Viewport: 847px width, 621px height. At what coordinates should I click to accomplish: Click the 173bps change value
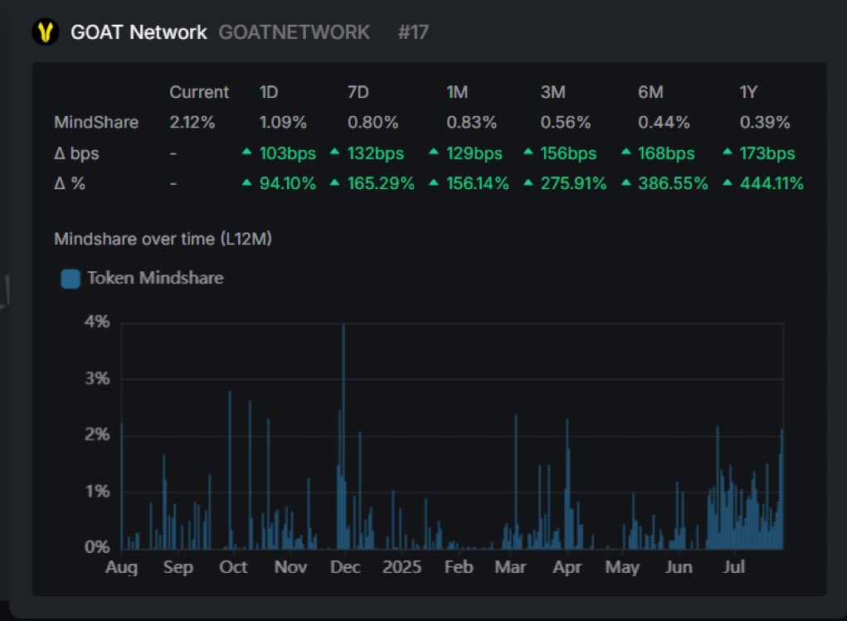(x=767, y=154)
